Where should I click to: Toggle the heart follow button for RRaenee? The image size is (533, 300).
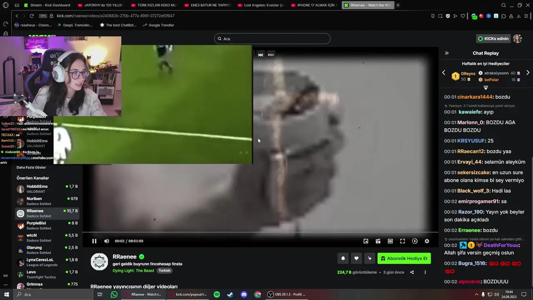click(356, 258)
